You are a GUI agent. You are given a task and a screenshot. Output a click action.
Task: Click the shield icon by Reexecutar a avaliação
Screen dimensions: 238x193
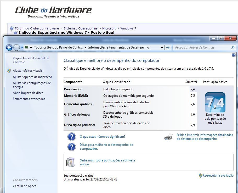201,176
